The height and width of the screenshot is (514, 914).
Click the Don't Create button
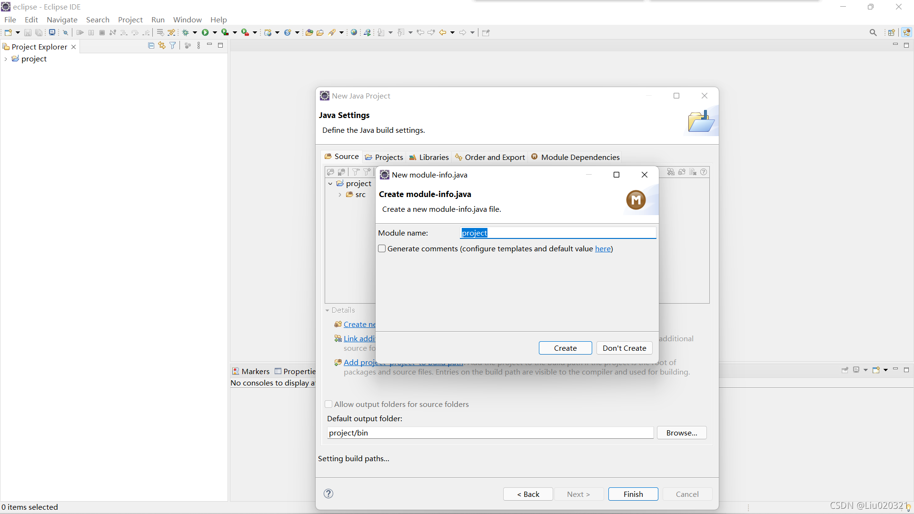[624, 348]
